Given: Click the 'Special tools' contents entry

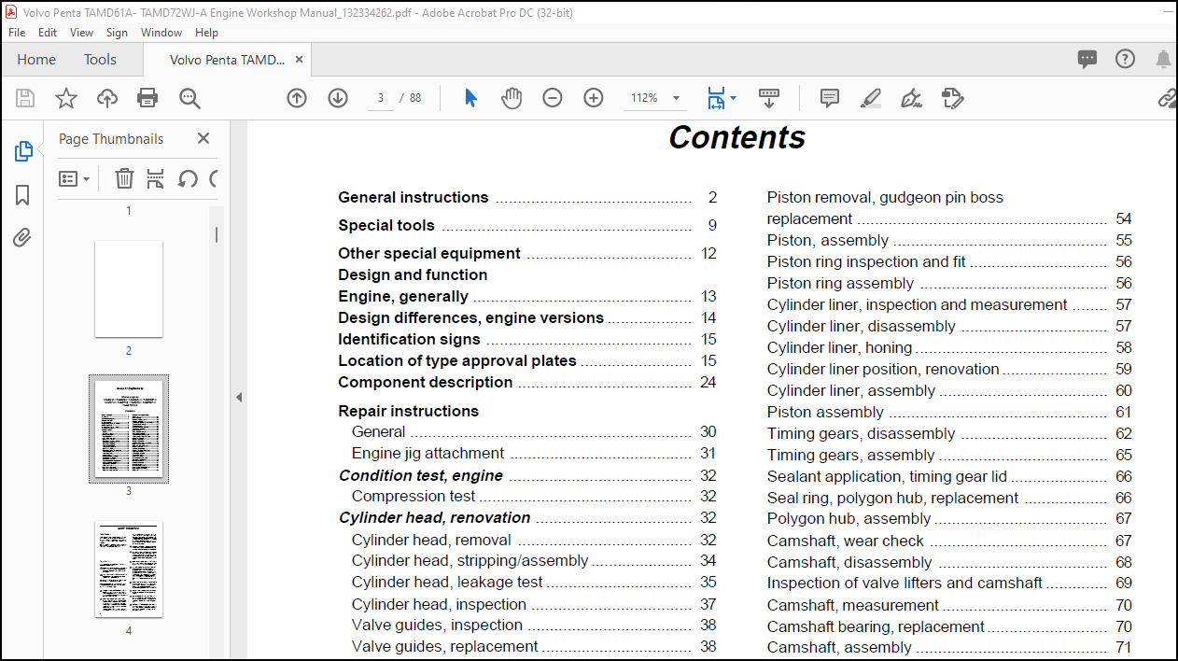Looking at the screenshot, I should pos(527,225).
